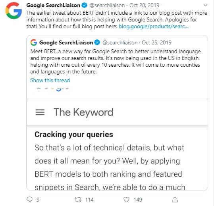Open the blog.google/products/searc... link

tap(154, 26)
